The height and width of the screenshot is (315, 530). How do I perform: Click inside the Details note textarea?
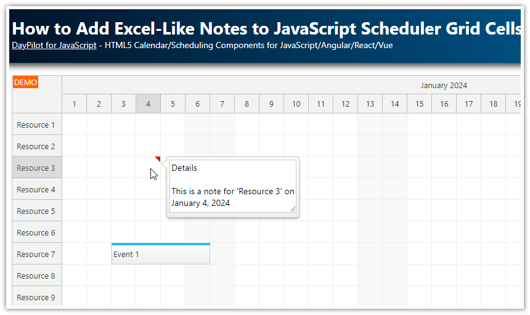(x=232, y=186)
